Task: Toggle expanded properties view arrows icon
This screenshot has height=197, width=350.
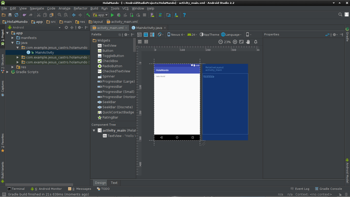Action: click(x=327, y=35)
